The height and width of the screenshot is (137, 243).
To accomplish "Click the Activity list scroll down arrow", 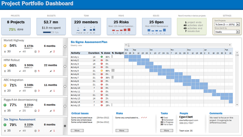I will (x=237, y=105).
